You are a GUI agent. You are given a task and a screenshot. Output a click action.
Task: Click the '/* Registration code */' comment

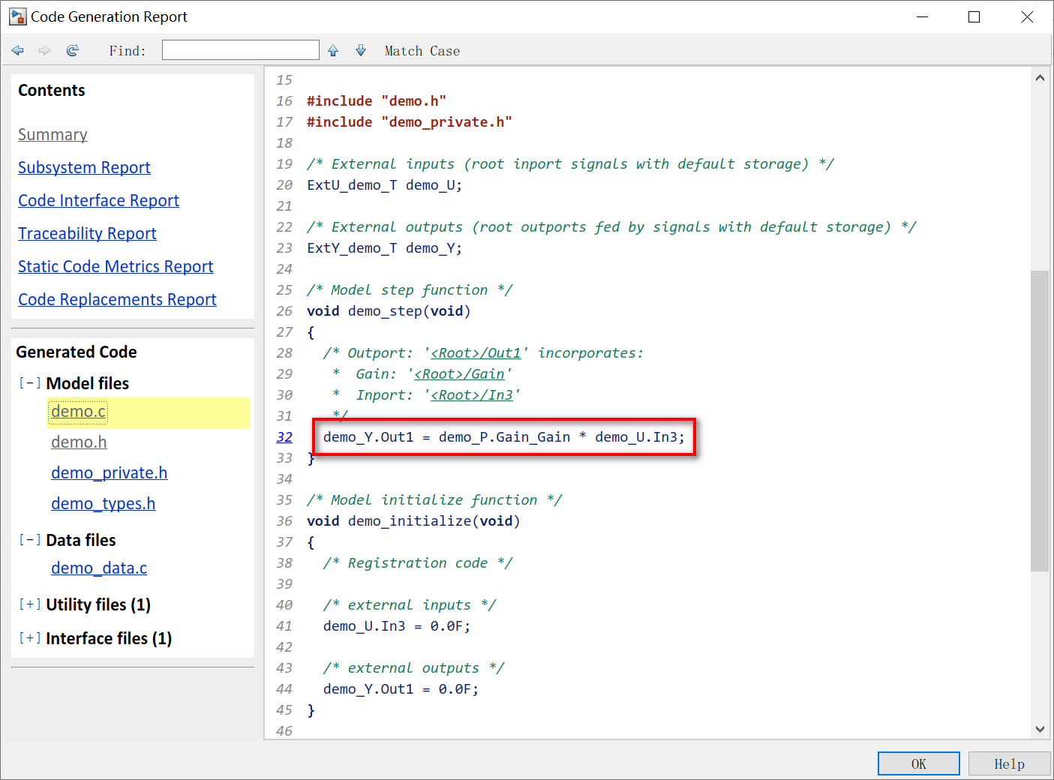click(x=418, y=563)
